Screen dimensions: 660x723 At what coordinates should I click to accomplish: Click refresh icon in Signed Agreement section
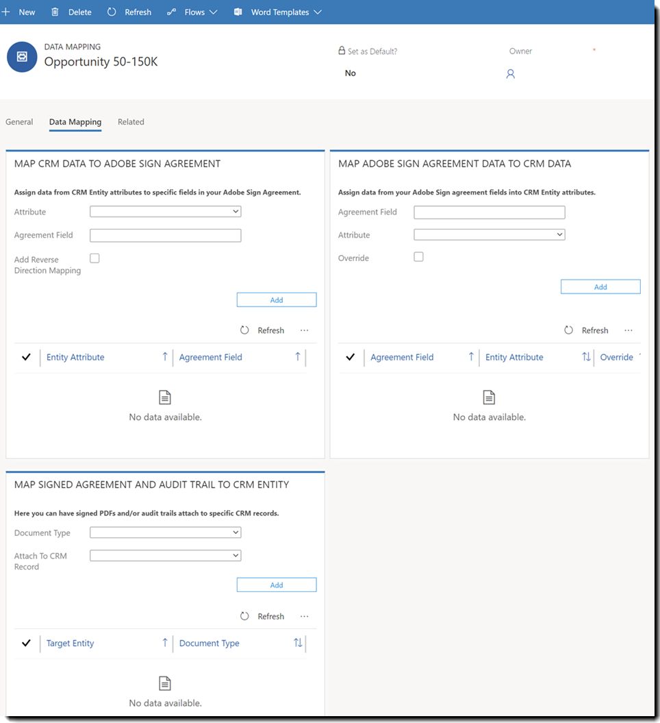244,616
